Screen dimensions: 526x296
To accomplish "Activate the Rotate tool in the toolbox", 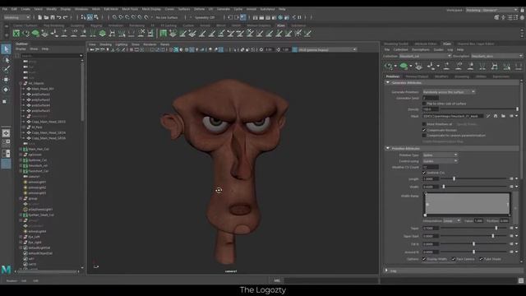I will click(6, 90).
